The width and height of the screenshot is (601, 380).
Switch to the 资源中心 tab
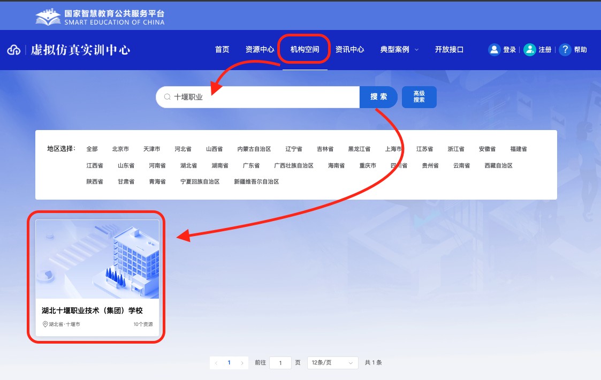coord(260,49)
